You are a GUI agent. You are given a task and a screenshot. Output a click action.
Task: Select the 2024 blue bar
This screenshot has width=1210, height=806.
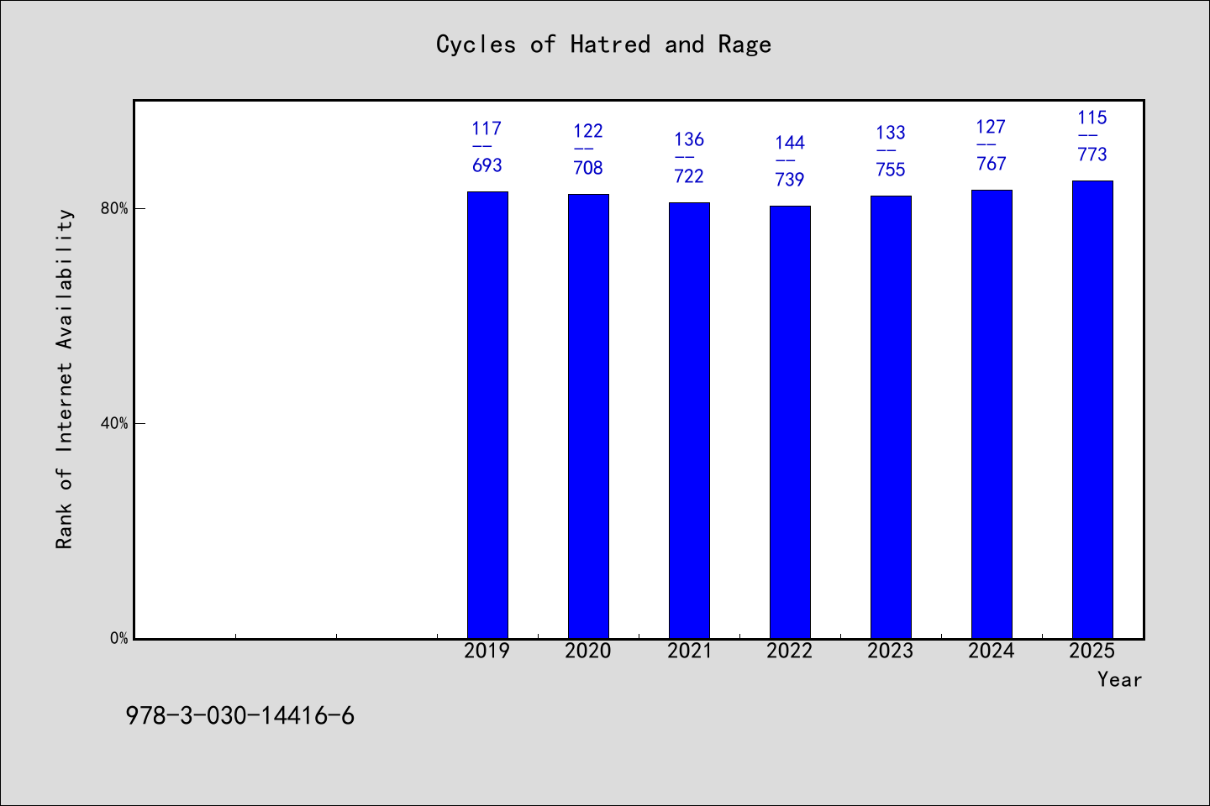pyautogui.click(x=992, y=414)
